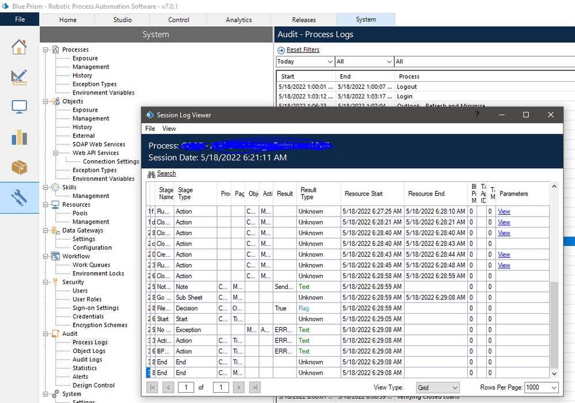Open View link for 6:28:21 AM row
575x403 pixels.
(504, 222)
